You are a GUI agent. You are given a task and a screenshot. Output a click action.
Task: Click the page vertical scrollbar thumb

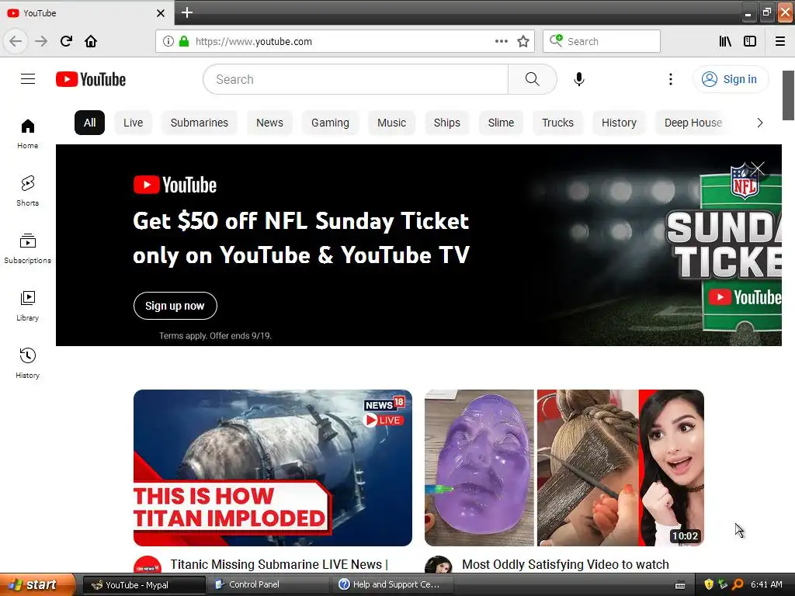tap(788, 95)
